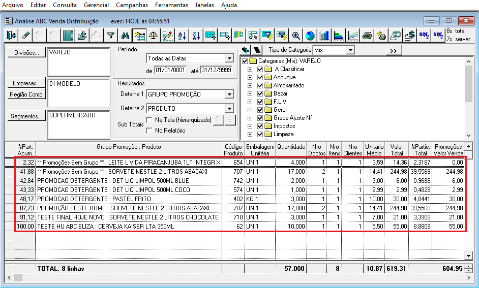Enable Na Tela (hierarquizado) subtotals checkbox

point(149,120)
